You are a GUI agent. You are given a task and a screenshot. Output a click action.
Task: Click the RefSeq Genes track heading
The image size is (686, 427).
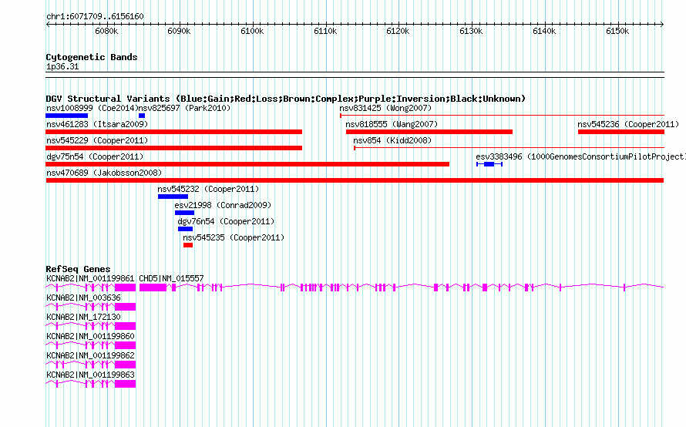[x=78, y=269]
